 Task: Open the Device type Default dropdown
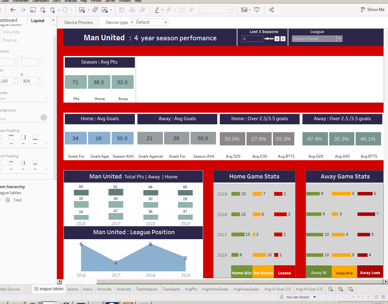pyautogui.click(x=149, y=22)
